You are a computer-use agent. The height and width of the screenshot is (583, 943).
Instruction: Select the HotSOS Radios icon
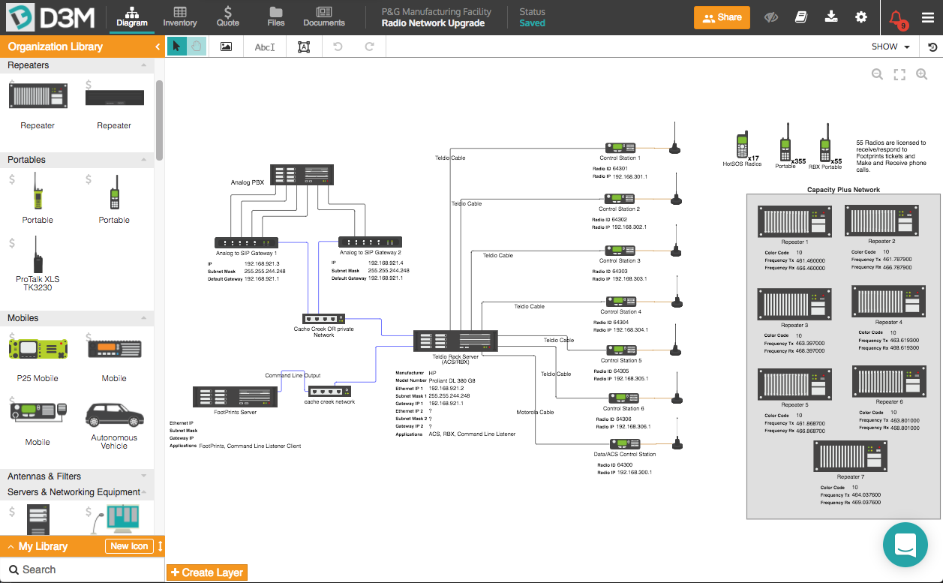click(742, 146)
